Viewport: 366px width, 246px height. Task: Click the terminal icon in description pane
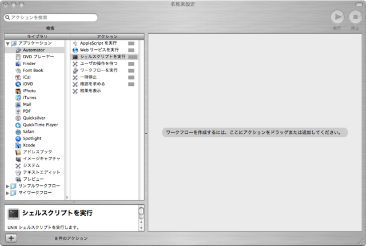pos(14,214)
